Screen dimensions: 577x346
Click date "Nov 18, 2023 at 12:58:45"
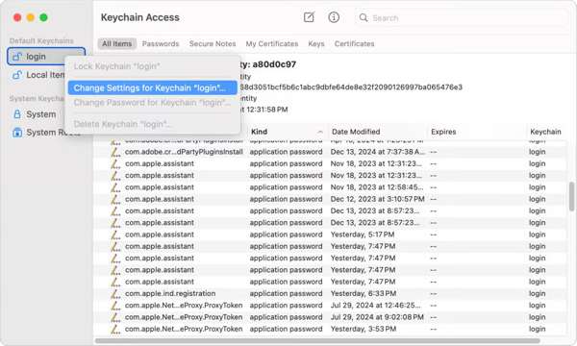(376, 187)
